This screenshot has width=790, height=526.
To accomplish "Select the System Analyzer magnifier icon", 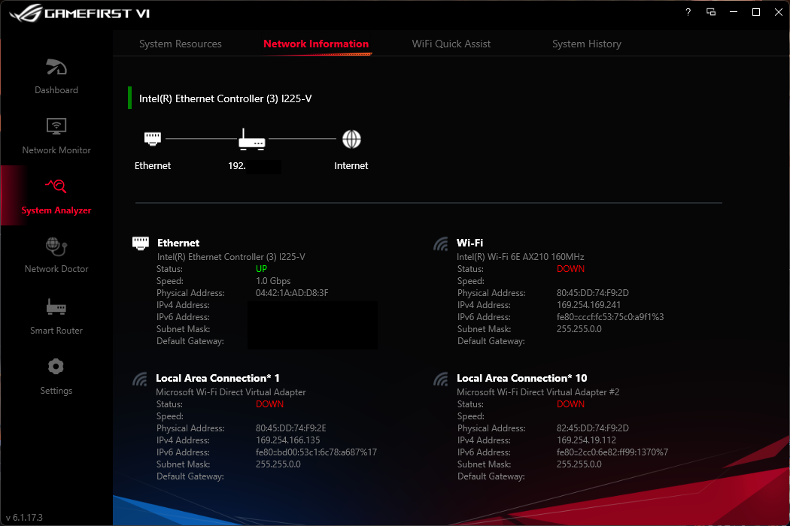I will click(56, 186).
